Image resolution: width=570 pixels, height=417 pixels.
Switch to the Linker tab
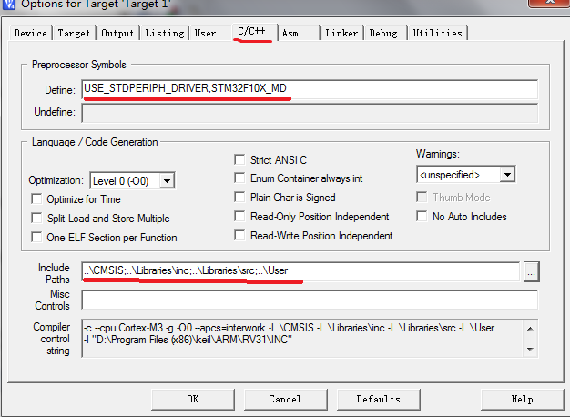tap(341, 33)
